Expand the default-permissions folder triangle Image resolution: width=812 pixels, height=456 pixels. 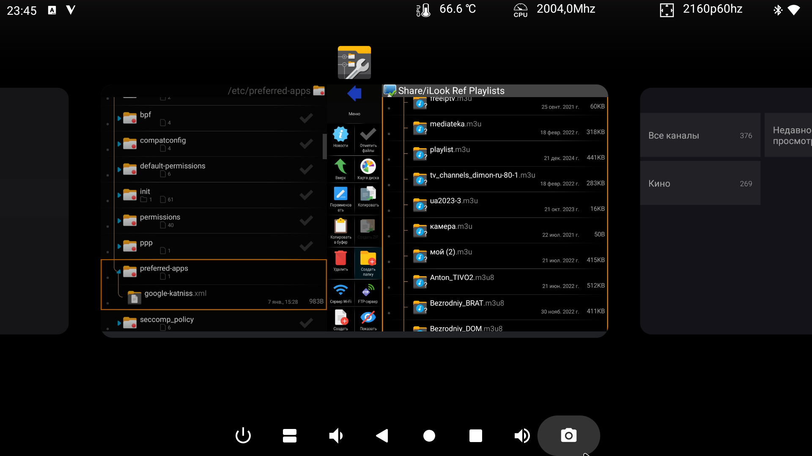(119, 170)
